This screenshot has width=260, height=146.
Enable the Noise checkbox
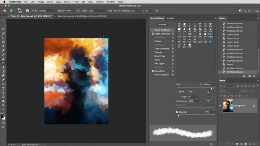click(153, 60)
